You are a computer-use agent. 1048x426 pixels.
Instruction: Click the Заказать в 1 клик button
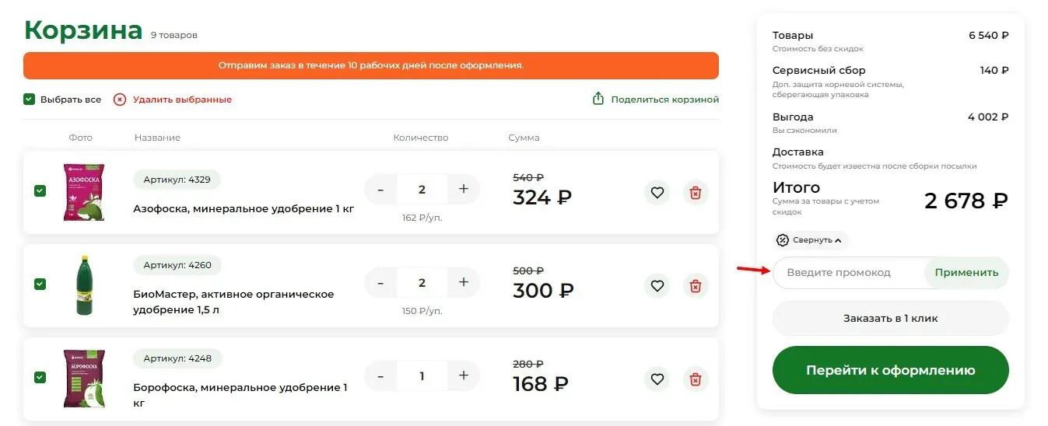pyautogui.click(x=891, y=319)
